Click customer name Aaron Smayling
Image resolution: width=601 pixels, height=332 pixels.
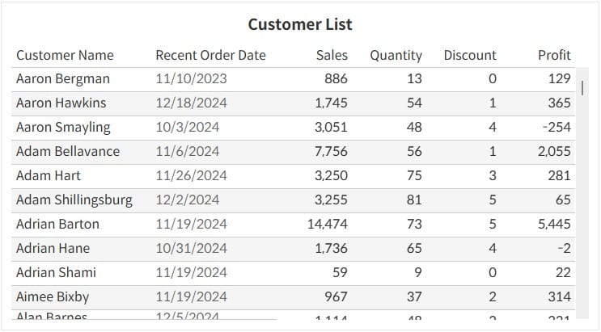pyautogui.click(x=63, y=128)
